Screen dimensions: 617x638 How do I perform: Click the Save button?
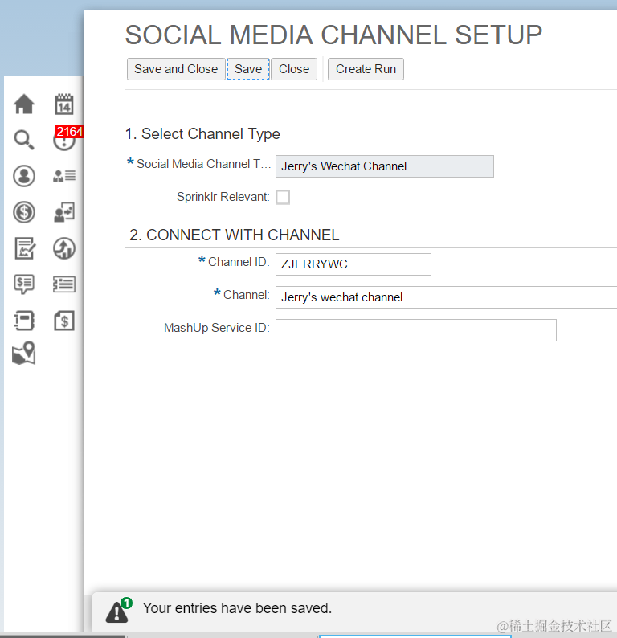[x=248, y=69]
